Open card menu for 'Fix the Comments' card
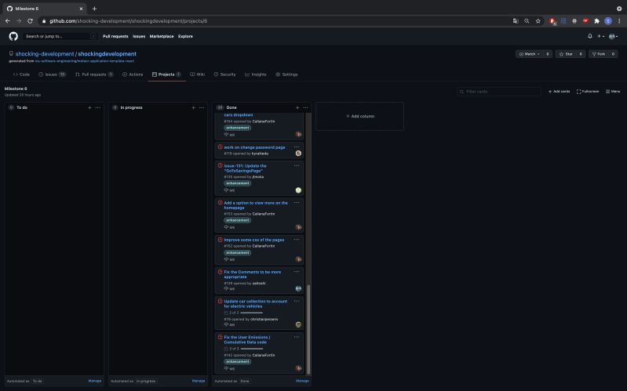This screenshot has width=627, height=391. (297, 272)
